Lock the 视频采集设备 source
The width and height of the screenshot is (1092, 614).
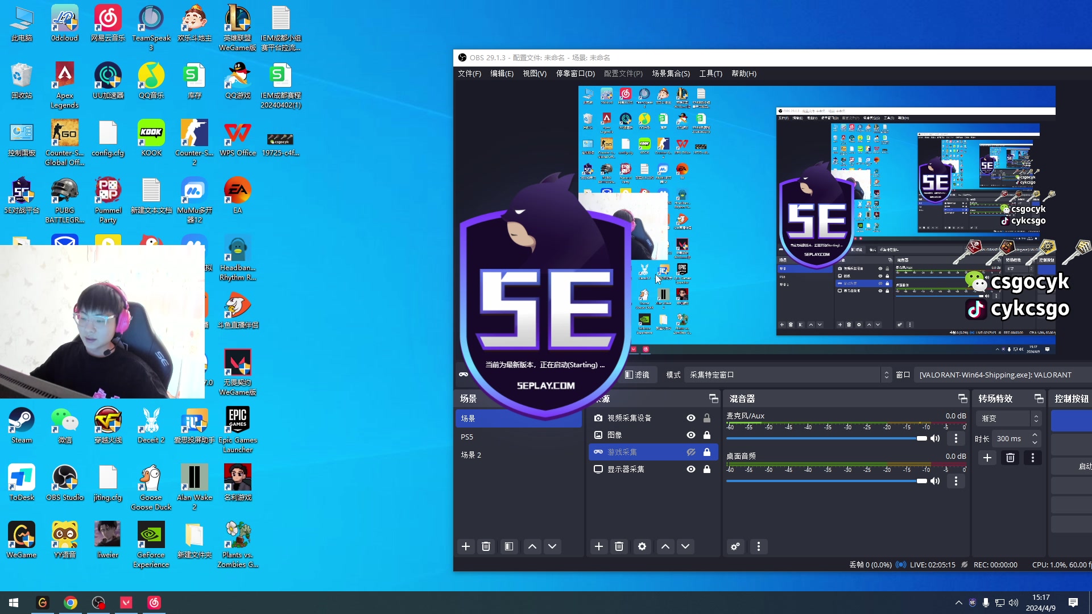707,418
